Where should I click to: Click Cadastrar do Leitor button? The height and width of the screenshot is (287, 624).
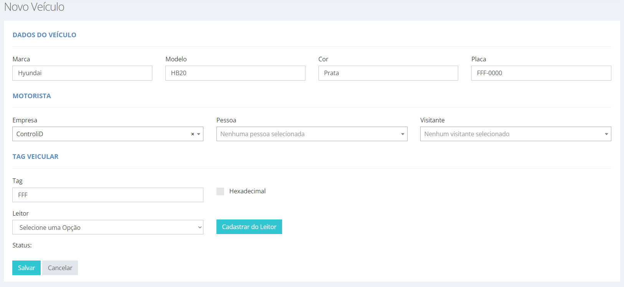249,227
